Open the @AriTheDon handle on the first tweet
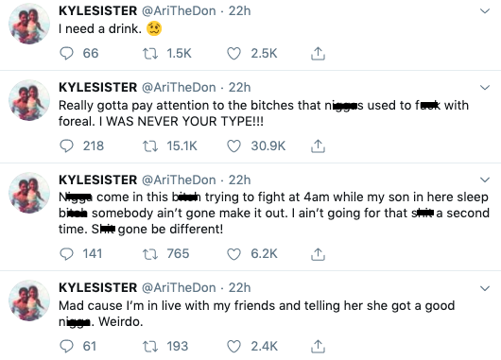 point(179,10)
